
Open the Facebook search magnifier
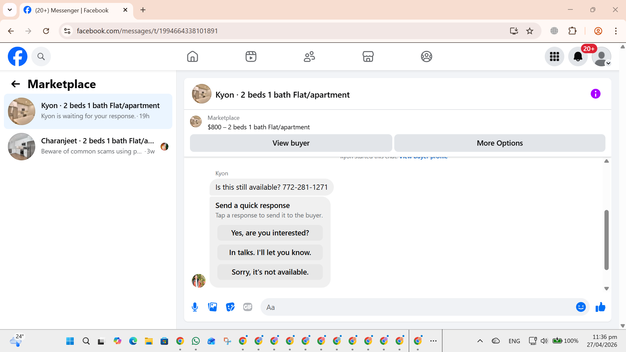(41, 56)
